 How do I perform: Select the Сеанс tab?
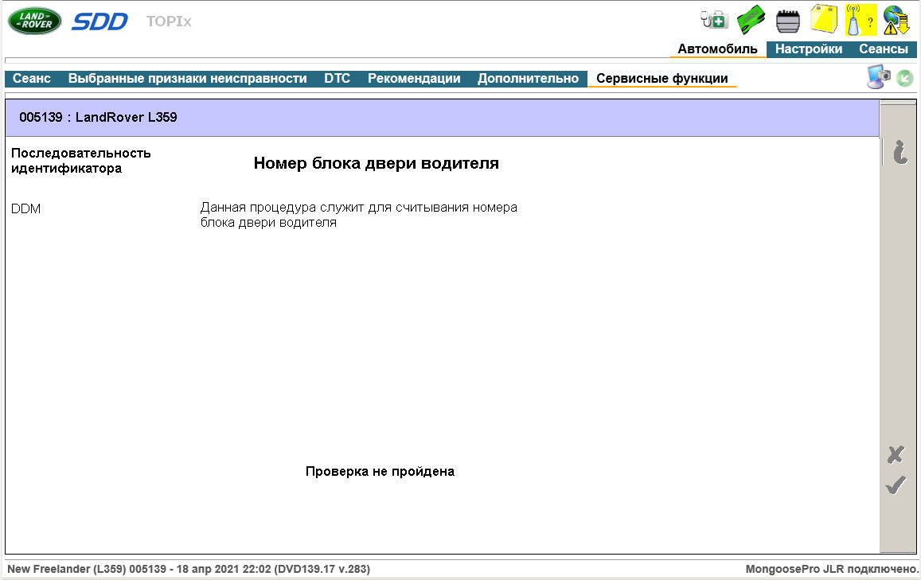tap(32, 78)
